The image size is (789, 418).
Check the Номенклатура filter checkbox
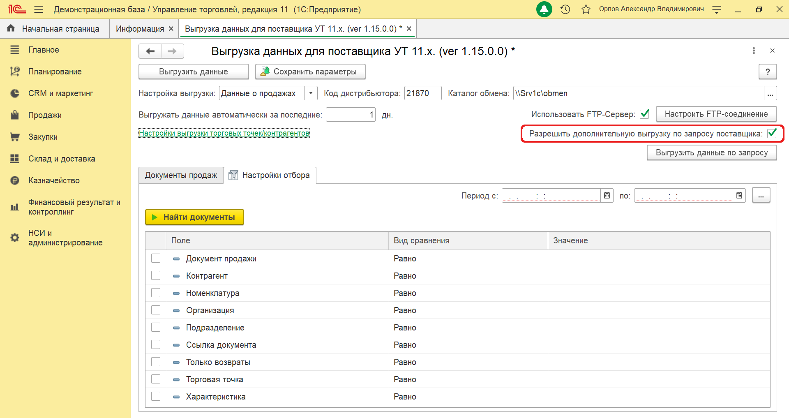(x=156, y=293)
